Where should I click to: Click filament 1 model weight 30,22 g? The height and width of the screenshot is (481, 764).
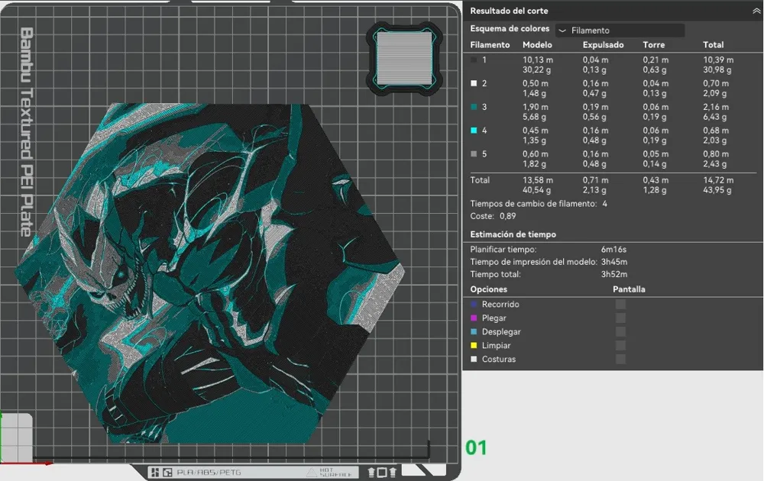tap(536, 70)
